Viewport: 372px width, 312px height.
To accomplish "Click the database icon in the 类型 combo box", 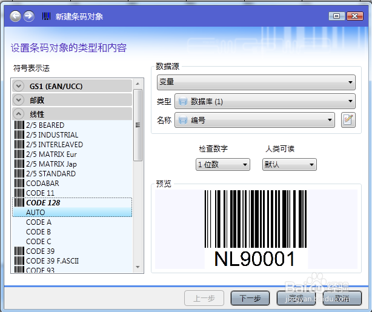I will [x=183, y=102].
